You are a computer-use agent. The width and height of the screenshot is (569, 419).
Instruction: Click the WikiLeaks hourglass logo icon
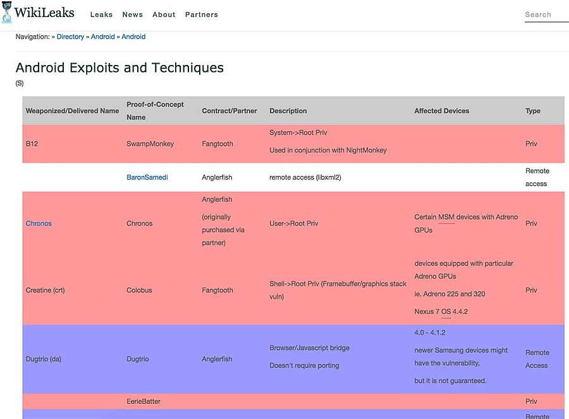pos(6,13)
